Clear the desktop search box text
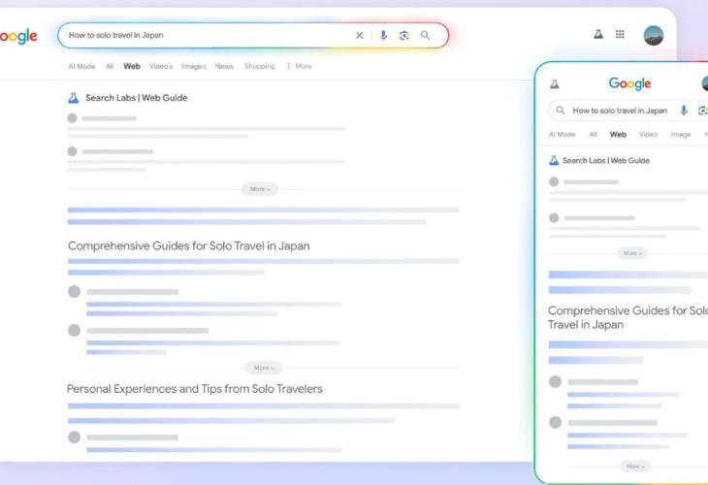This screenshot has height=485, width=708. click(360, 35)
